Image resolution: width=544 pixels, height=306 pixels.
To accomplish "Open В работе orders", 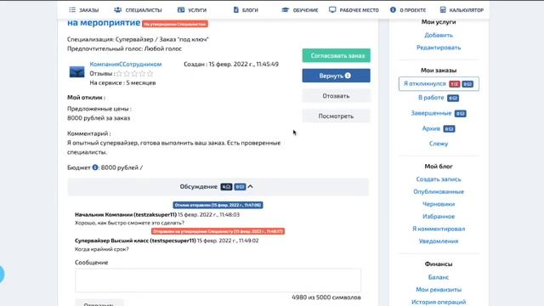I will [x=431, y=98].
